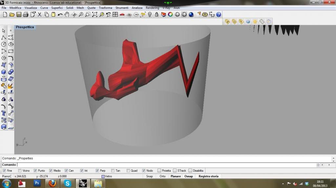The height and width of the screenshot is (188, 336).
Task: Open Firefox from the taskbar
Action: 52,183
